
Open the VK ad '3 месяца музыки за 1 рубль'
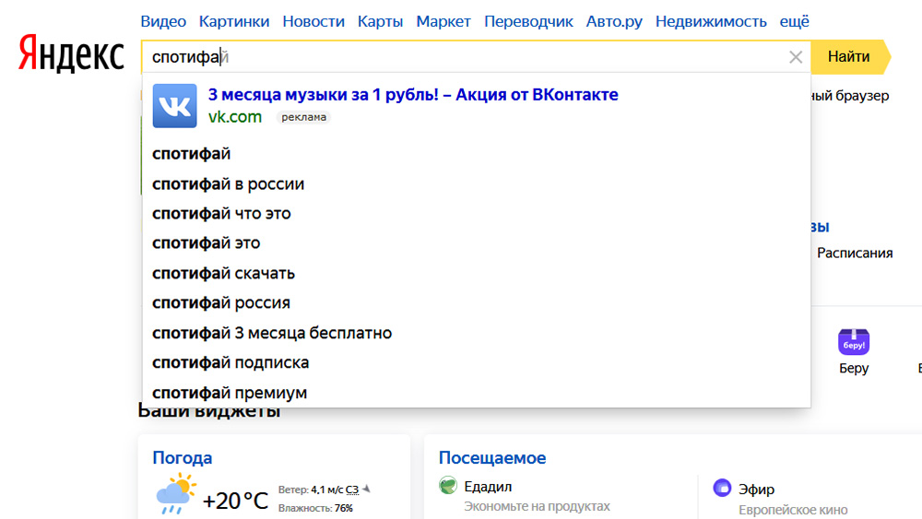413,95
